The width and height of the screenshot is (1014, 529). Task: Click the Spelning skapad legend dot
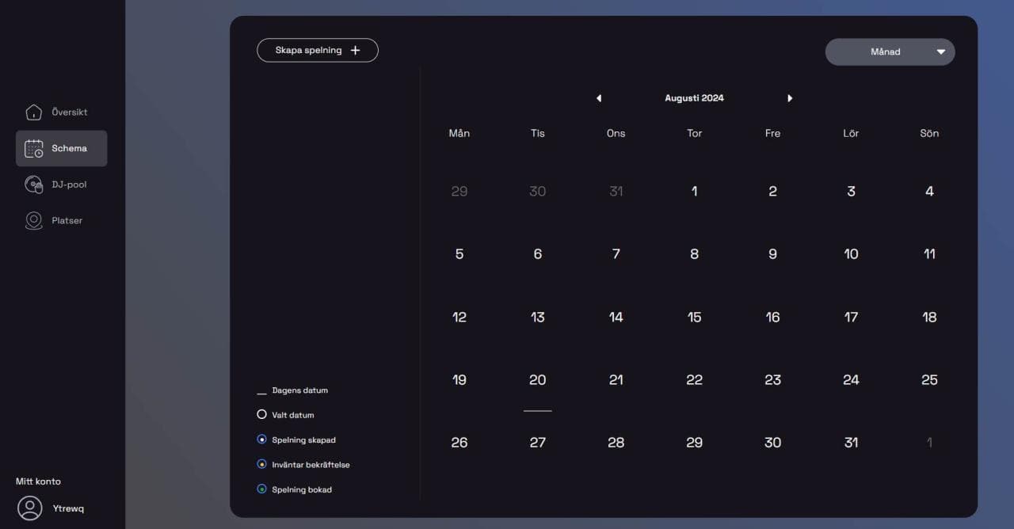click(262, 440)
